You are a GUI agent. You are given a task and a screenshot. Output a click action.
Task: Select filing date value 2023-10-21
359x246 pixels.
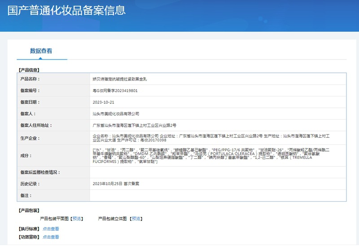tap(104, 102)
